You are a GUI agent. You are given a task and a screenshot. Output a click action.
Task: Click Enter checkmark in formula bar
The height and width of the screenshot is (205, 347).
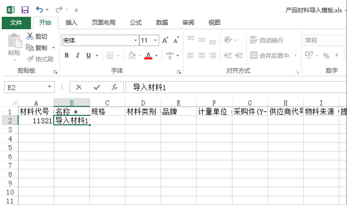coord(97,87)
